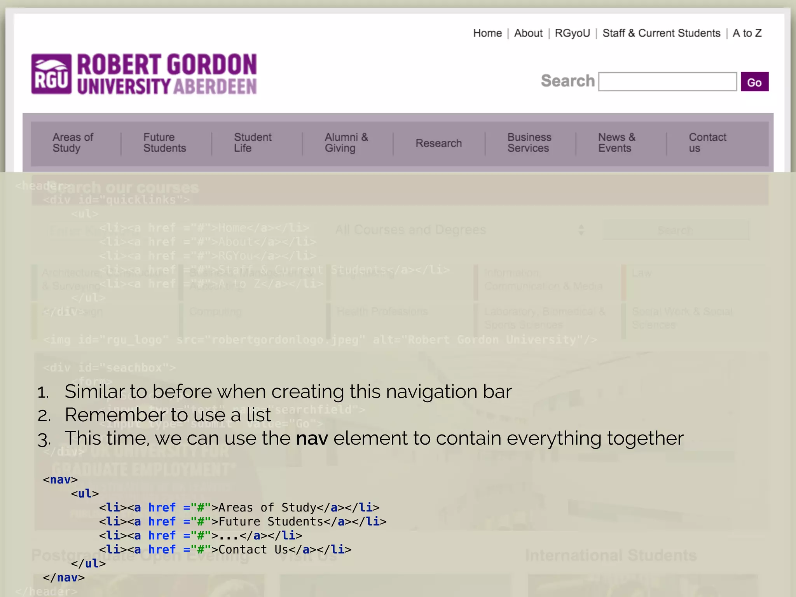Select News & Events nav item

coord(616,143)
